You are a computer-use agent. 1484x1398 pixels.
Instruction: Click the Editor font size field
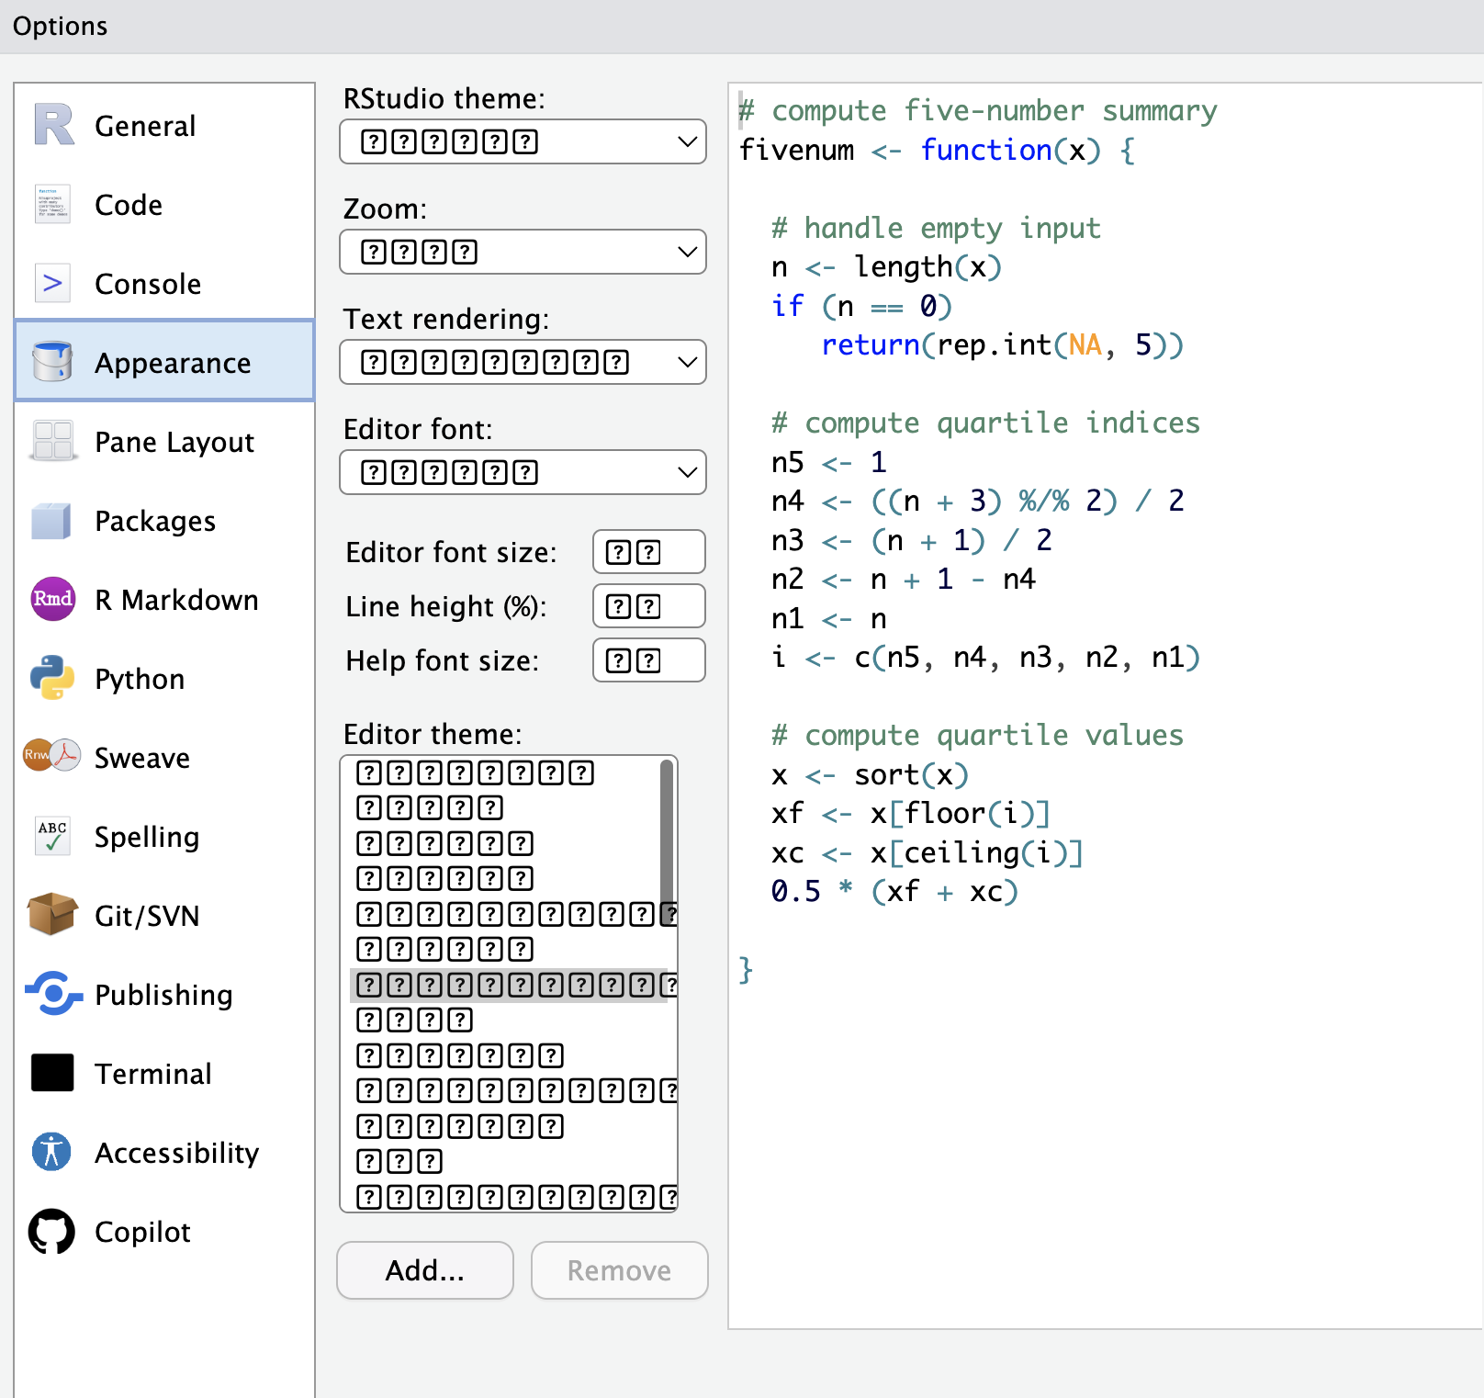pos(648,552)
